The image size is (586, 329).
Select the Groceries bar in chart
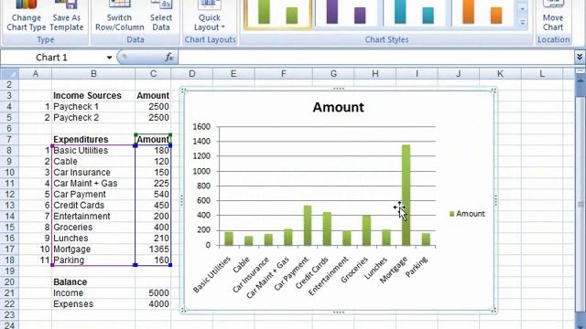pyautogui.click(x=366, y=230)
